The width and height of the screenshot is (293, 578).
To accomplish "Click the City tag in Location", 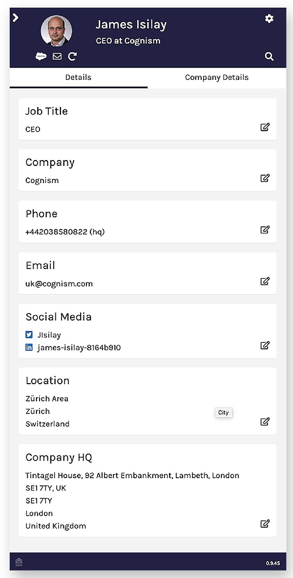I will 223,413.
